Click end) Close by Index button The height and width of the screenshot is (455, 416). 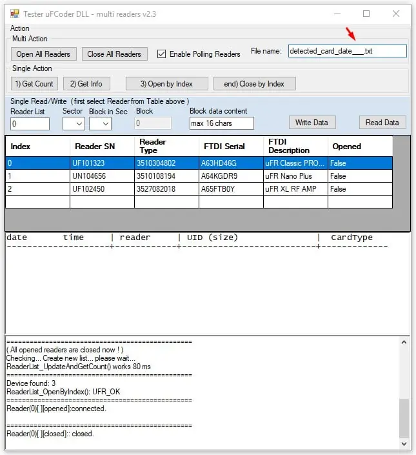point(255,83)
